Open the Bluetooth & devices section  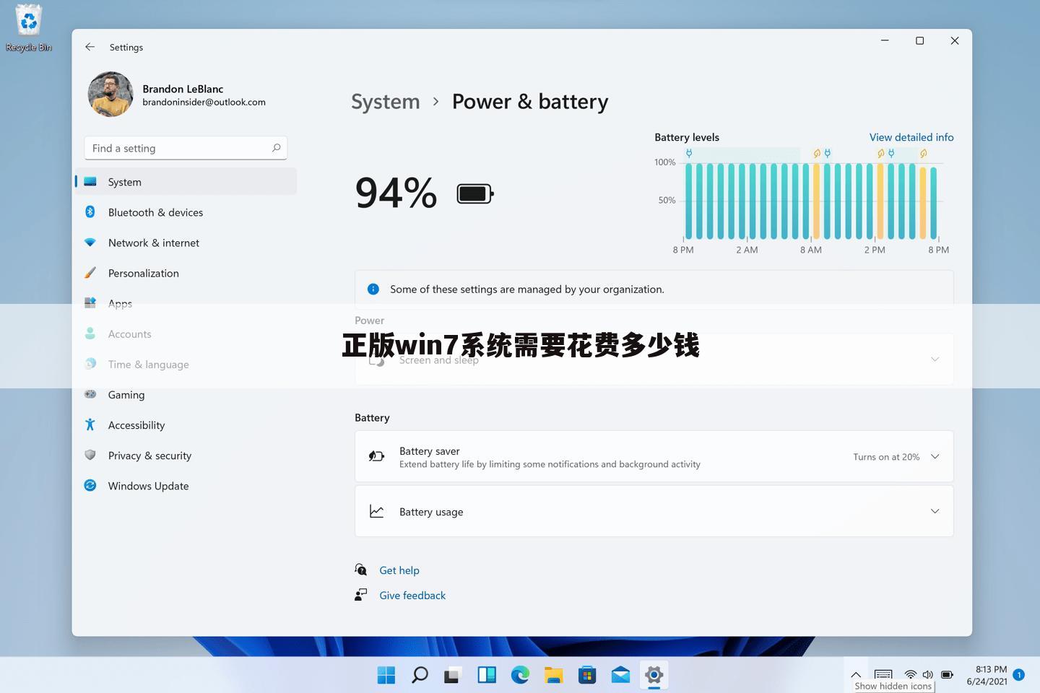click(x=186, y=212)
